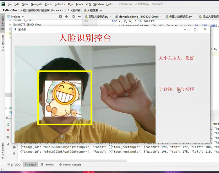Open the Edit menu
The height and width of the screenshot is (173, 219).
click(x=17, y=4)
